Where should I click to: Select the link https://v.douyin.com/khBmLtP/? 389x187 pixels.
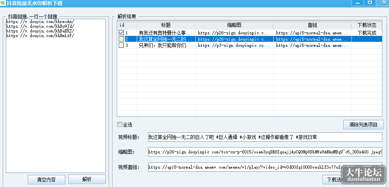coord(40,36)
